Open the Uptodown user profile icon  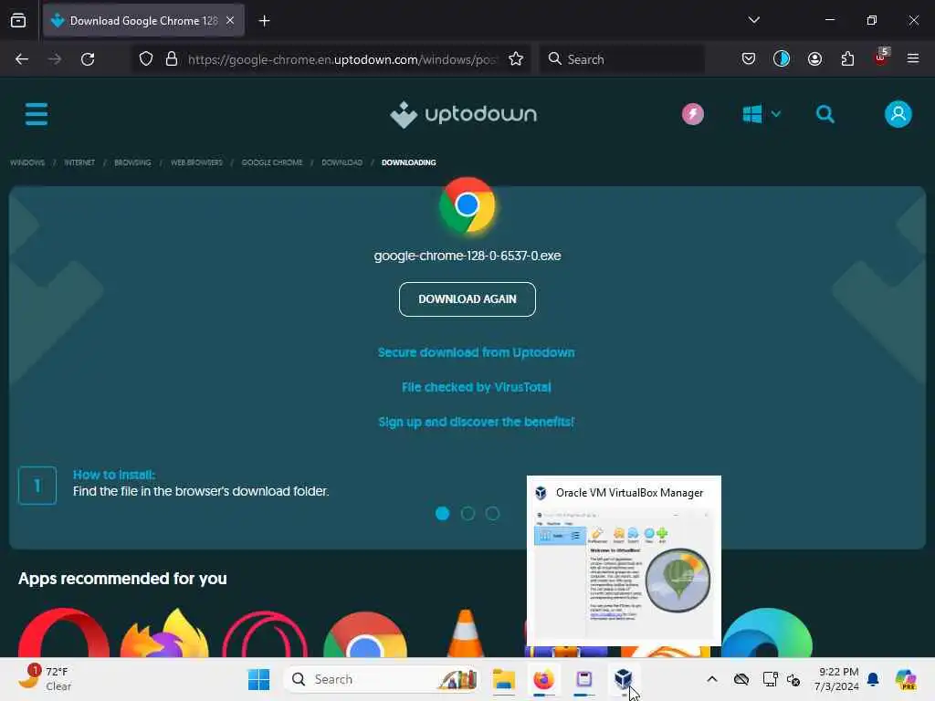click(898, 114)
